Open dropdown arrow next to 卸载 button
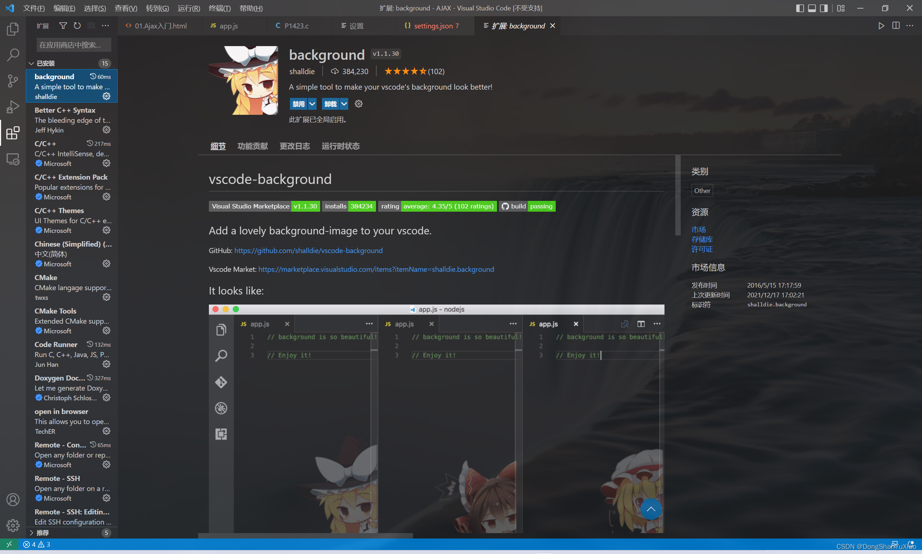The height and width of the screenshot is (554, 922). point(344,104)
